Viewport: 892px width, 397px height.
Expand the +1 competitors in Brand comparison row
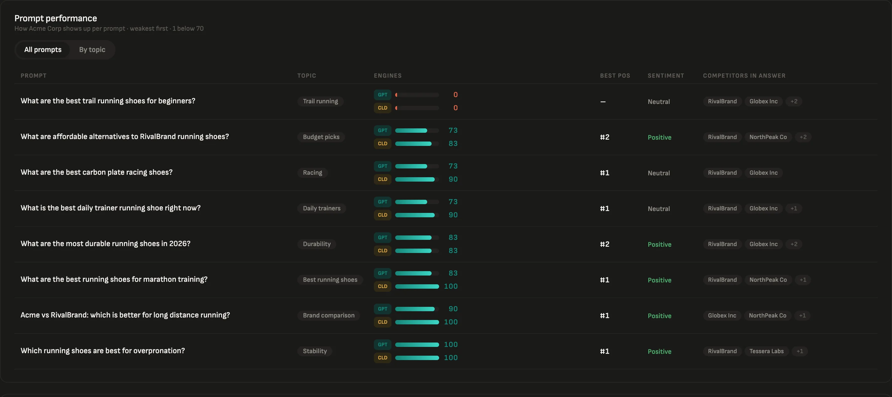coord(802,316)
